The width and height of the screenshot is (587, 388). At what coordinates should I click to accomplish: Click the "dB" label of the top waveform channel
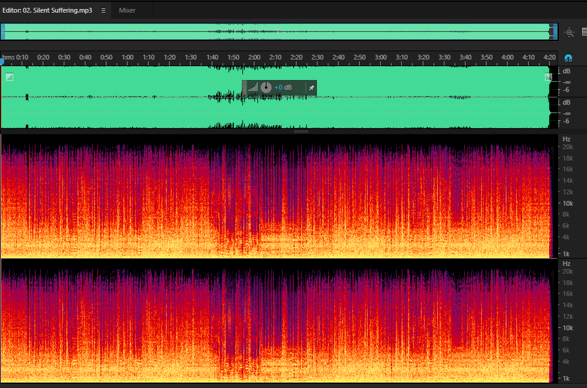pyautogui.click(x=567, y=71)
